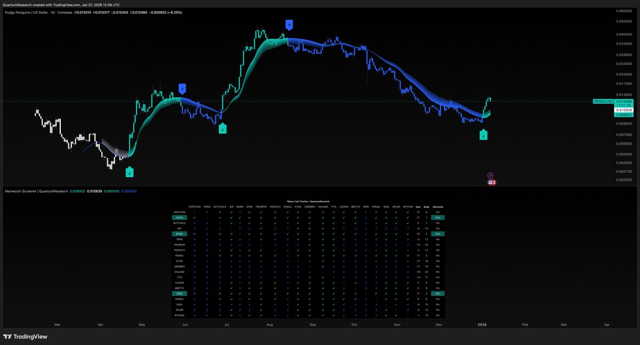Click the BUTTHOLE column header

point(220,207)
